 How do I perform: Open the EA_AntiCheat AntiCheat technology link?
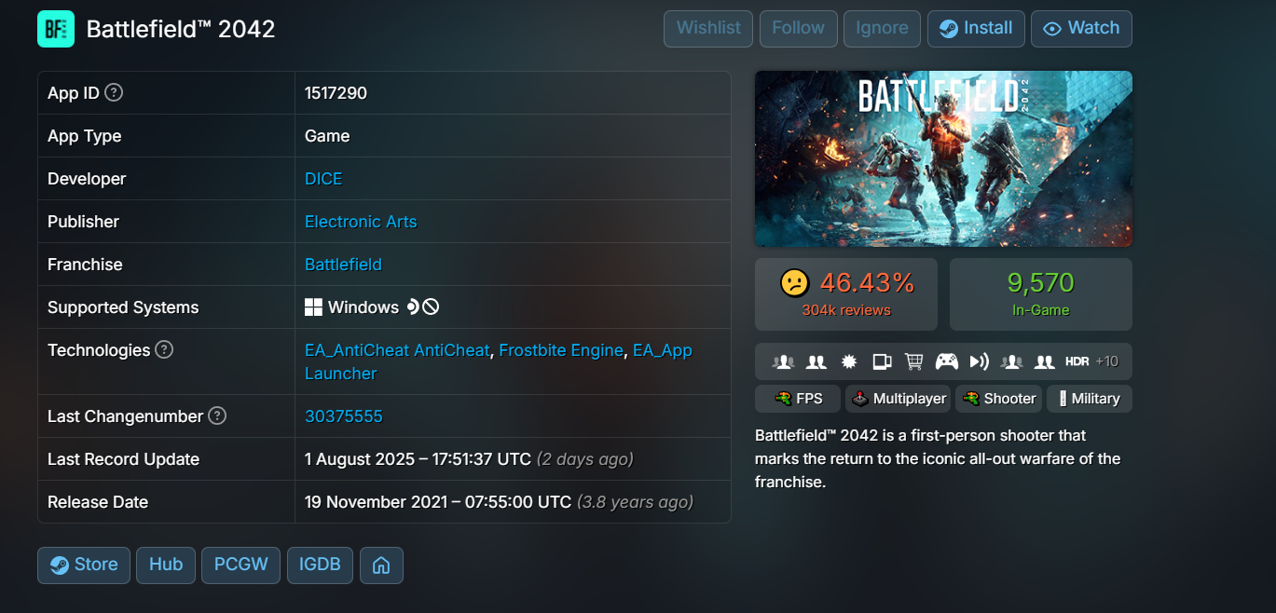pos(397,350)
